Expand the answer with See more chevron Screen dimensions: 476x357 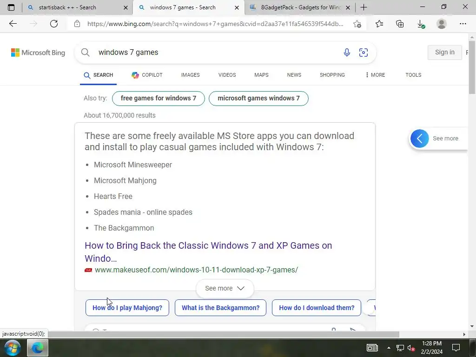click(225, 288)
